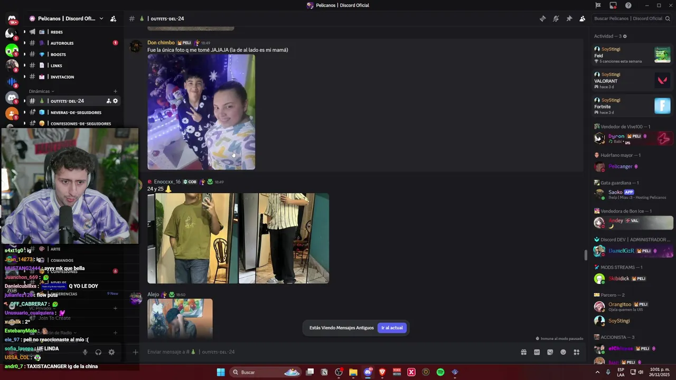Viewport: 676px width, 380px height.
Task: Open Brave browser from taskbar
Action: pos(382,372)
